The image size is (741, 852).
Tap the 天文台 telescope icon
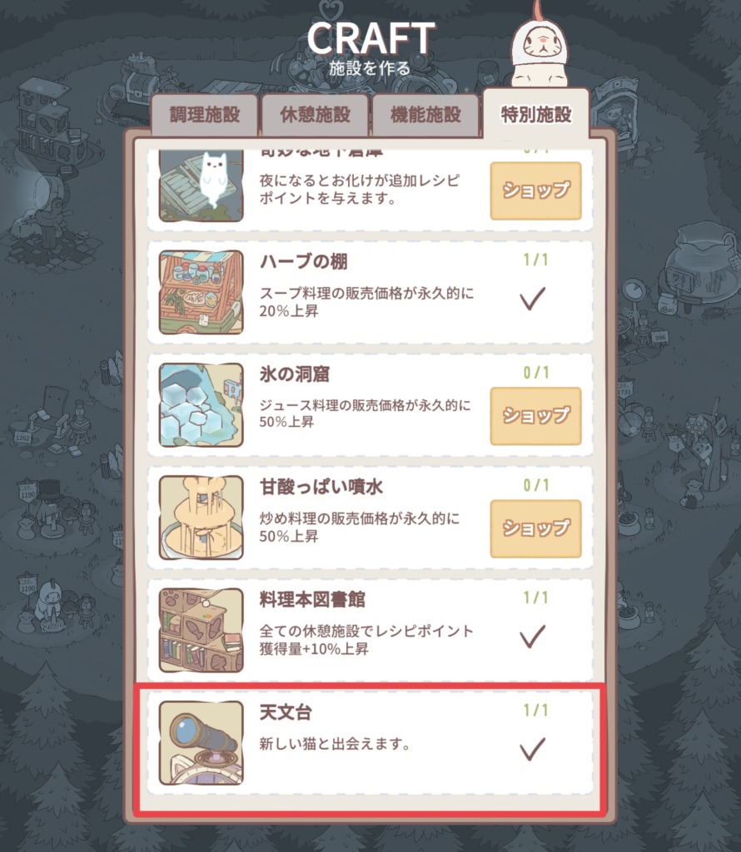click(x=201, y=743)
